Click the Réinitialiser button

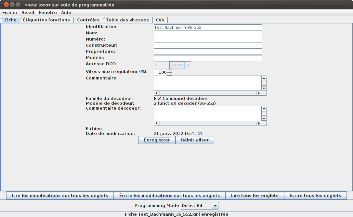(x=195, y=140)
